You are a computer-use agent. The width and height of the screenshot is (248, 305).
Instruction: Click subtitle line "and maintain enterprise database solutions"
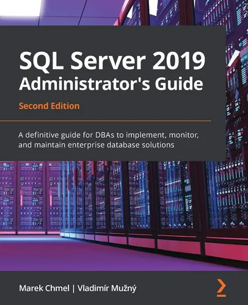pyautogui.click(x=97, y=145)
